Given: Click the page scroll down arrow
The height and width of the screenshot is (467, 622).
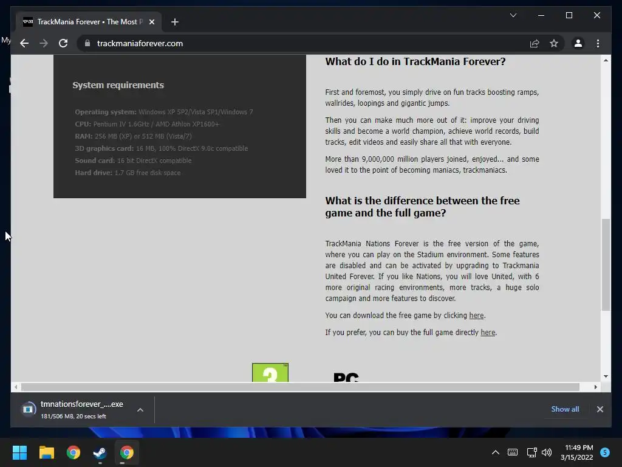Looking at the screenshot, I should (x=606, y=376).
